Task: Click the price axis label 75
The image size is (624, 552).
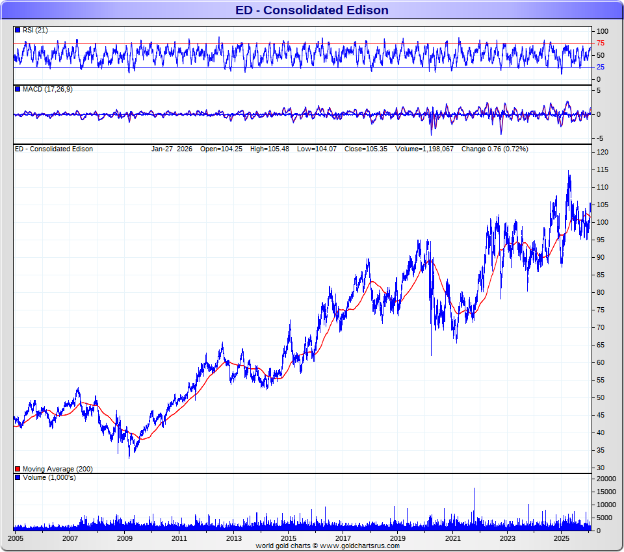Action: click(601, 310)
